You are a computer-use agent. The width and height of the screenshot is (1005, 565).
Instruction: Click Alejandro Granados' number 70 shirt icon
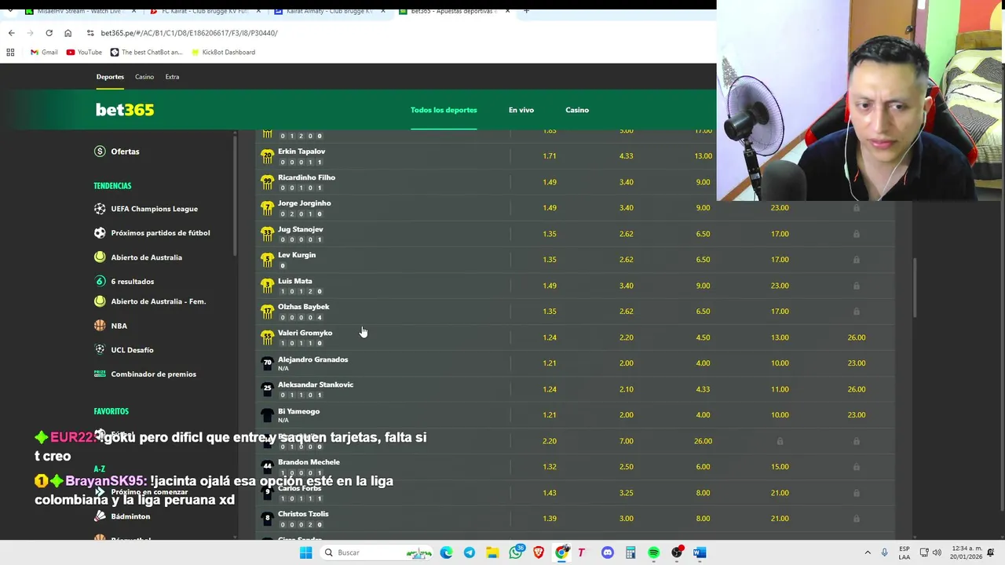pos(267,363)
